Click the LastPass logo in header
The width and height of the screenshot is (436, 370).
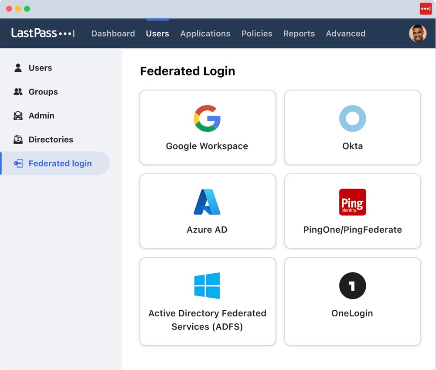pyautogui.click(x=43, y=33)
